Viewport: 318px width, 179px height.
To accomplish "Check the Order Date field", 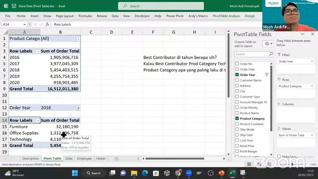I will pyautogui.click(x=237, y=69).
